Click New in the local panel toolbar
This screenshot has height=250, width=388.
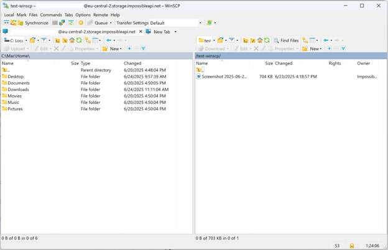tap(112, 49)
